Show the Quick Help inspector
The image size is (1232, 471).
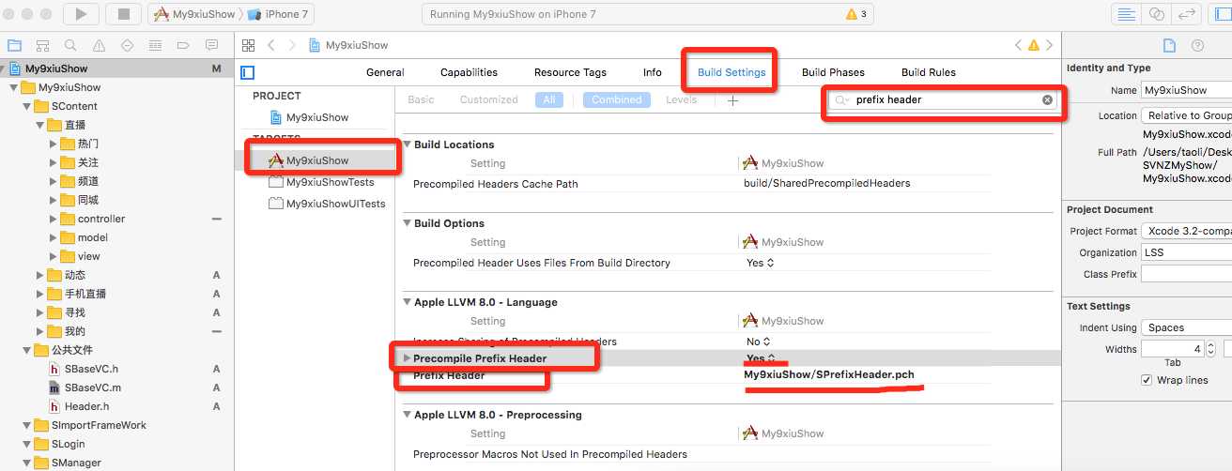coord(1197,45)
